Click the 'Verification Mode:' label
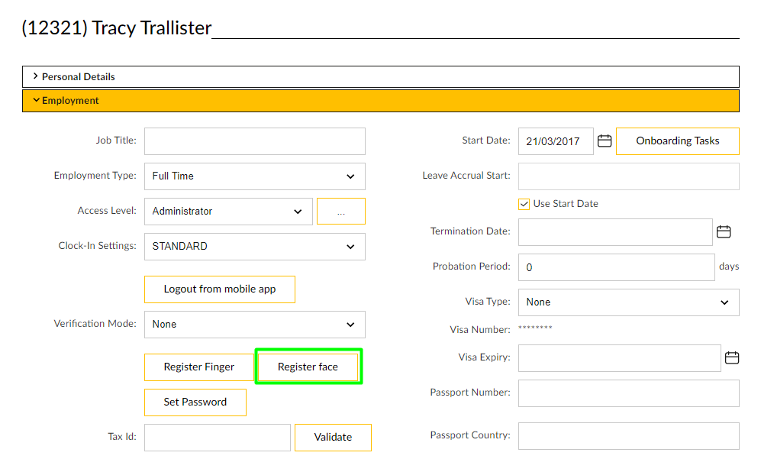Image resolution: width=761 pixels, height=459 pixels. [95, 324]
